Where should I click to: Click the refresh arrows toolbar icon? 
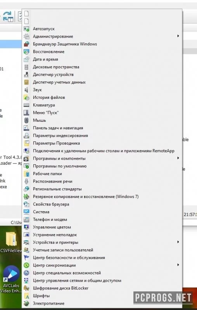pos(8,16)
